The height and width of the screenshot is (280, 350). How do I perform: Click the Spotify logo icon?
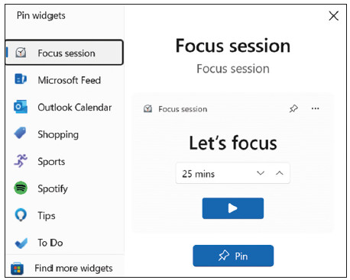(x=21, y=188)
